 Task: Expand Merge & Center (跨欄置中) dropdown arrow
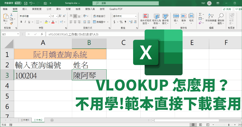108,22
